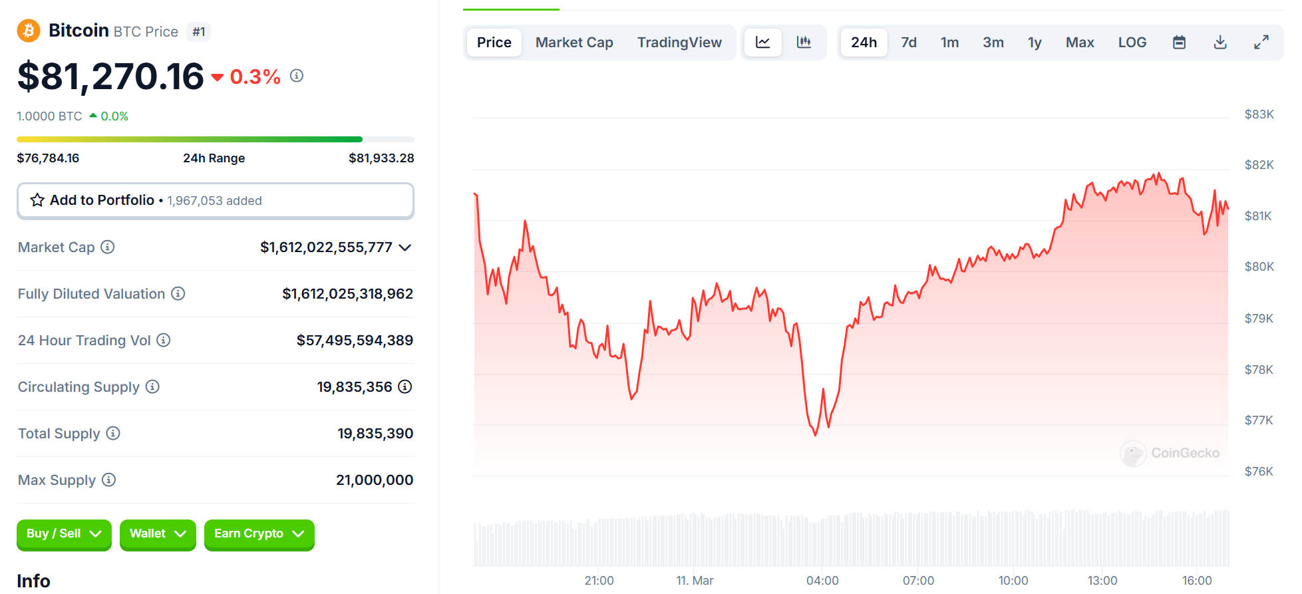1302x594 pixels.
Task: Click the Add to Portfolio button
Action: pyautogui.click(x=216, y=200)
